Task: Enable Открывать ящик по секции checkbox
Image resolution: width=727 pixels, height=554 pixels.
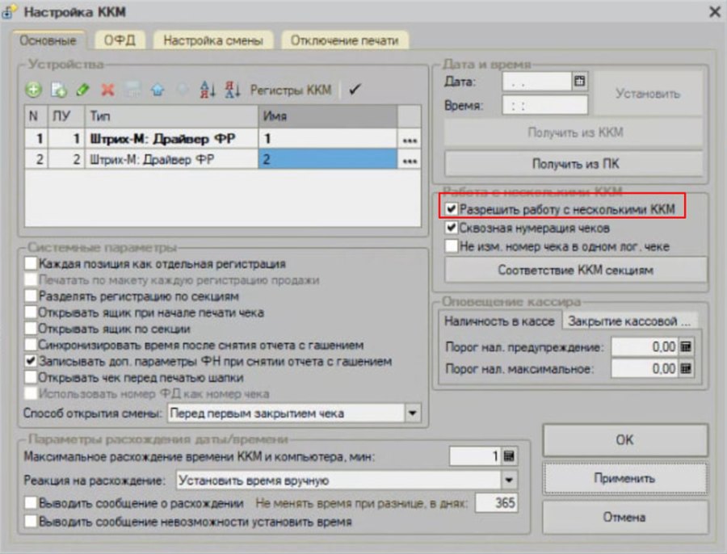Action: point(31,328)
